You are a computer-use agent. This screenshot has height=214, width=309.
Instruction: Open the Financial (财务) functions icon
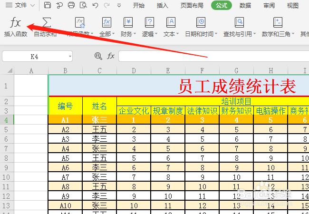[x=128, y=22]
